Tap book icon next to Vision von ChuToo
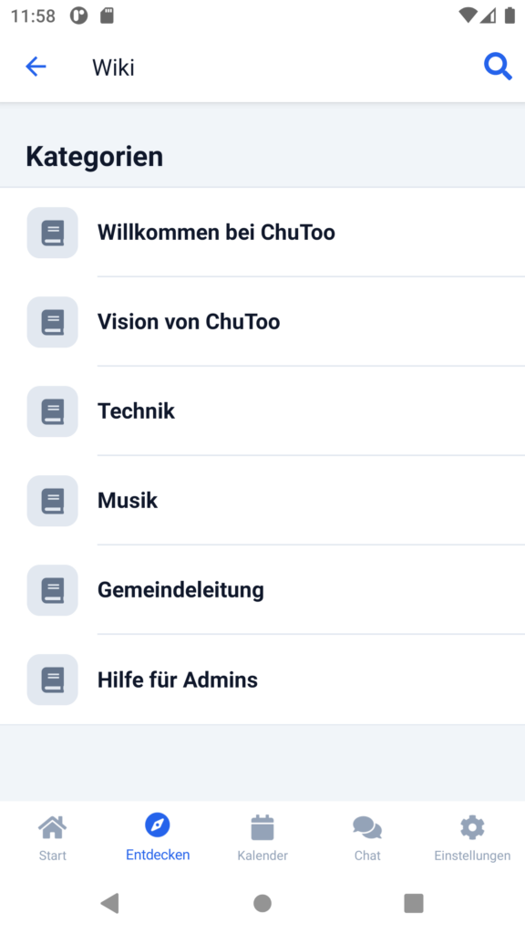The height and width of the screenshot is (934, 525). [x=52, y=322]
